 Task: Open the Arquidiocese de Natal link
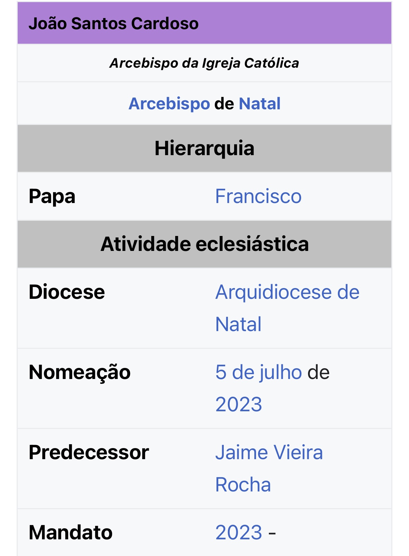click(287, 308)
